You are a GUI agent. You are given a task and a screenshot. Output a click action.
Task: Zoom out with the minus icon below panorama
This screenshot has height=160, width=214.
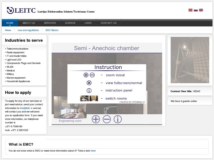[107, 119]
